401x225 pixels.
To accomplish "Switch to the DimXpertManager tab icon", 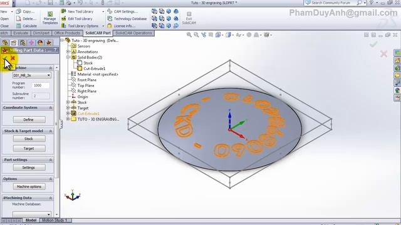I will coord(31,42).
